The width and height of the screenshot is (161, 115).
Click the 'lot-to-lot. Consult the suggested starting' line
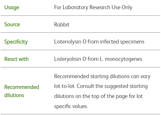[x=101, y=86]
